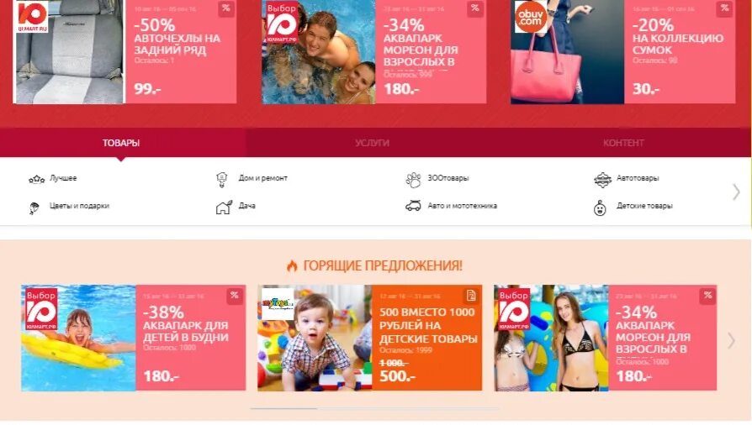
Task: Open the Авто и мототехника link
Action: pos(462,206)
